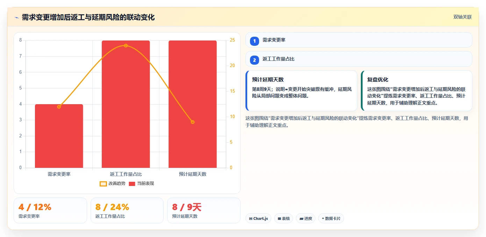This screenshot has height=237, width=486.
Task: Click the right axis value 25
Action: point(232,40)
